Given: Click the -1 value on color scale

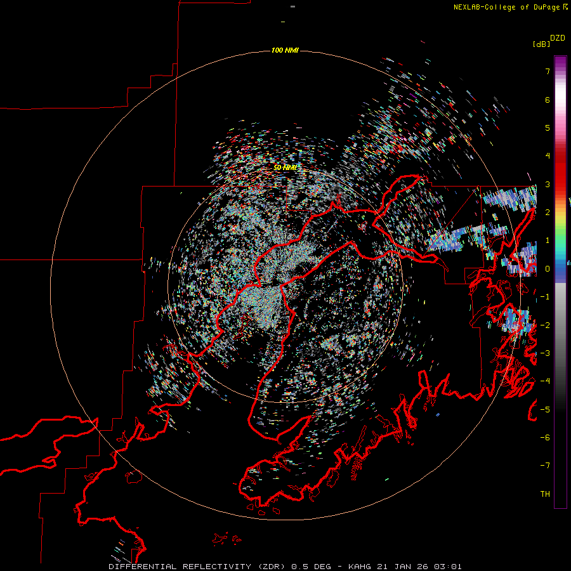Looking at the screenshot, I should point(545,297).
